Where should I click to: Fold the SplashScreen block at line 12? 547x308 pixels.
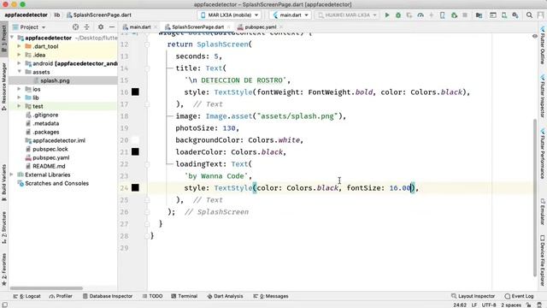pos(147,44)
